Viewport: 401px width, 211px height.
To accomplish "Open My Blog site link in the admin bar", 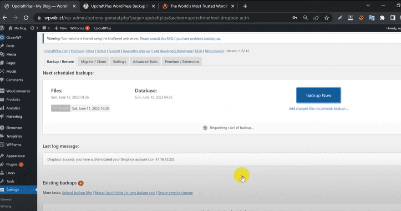I will click(17, 28).
